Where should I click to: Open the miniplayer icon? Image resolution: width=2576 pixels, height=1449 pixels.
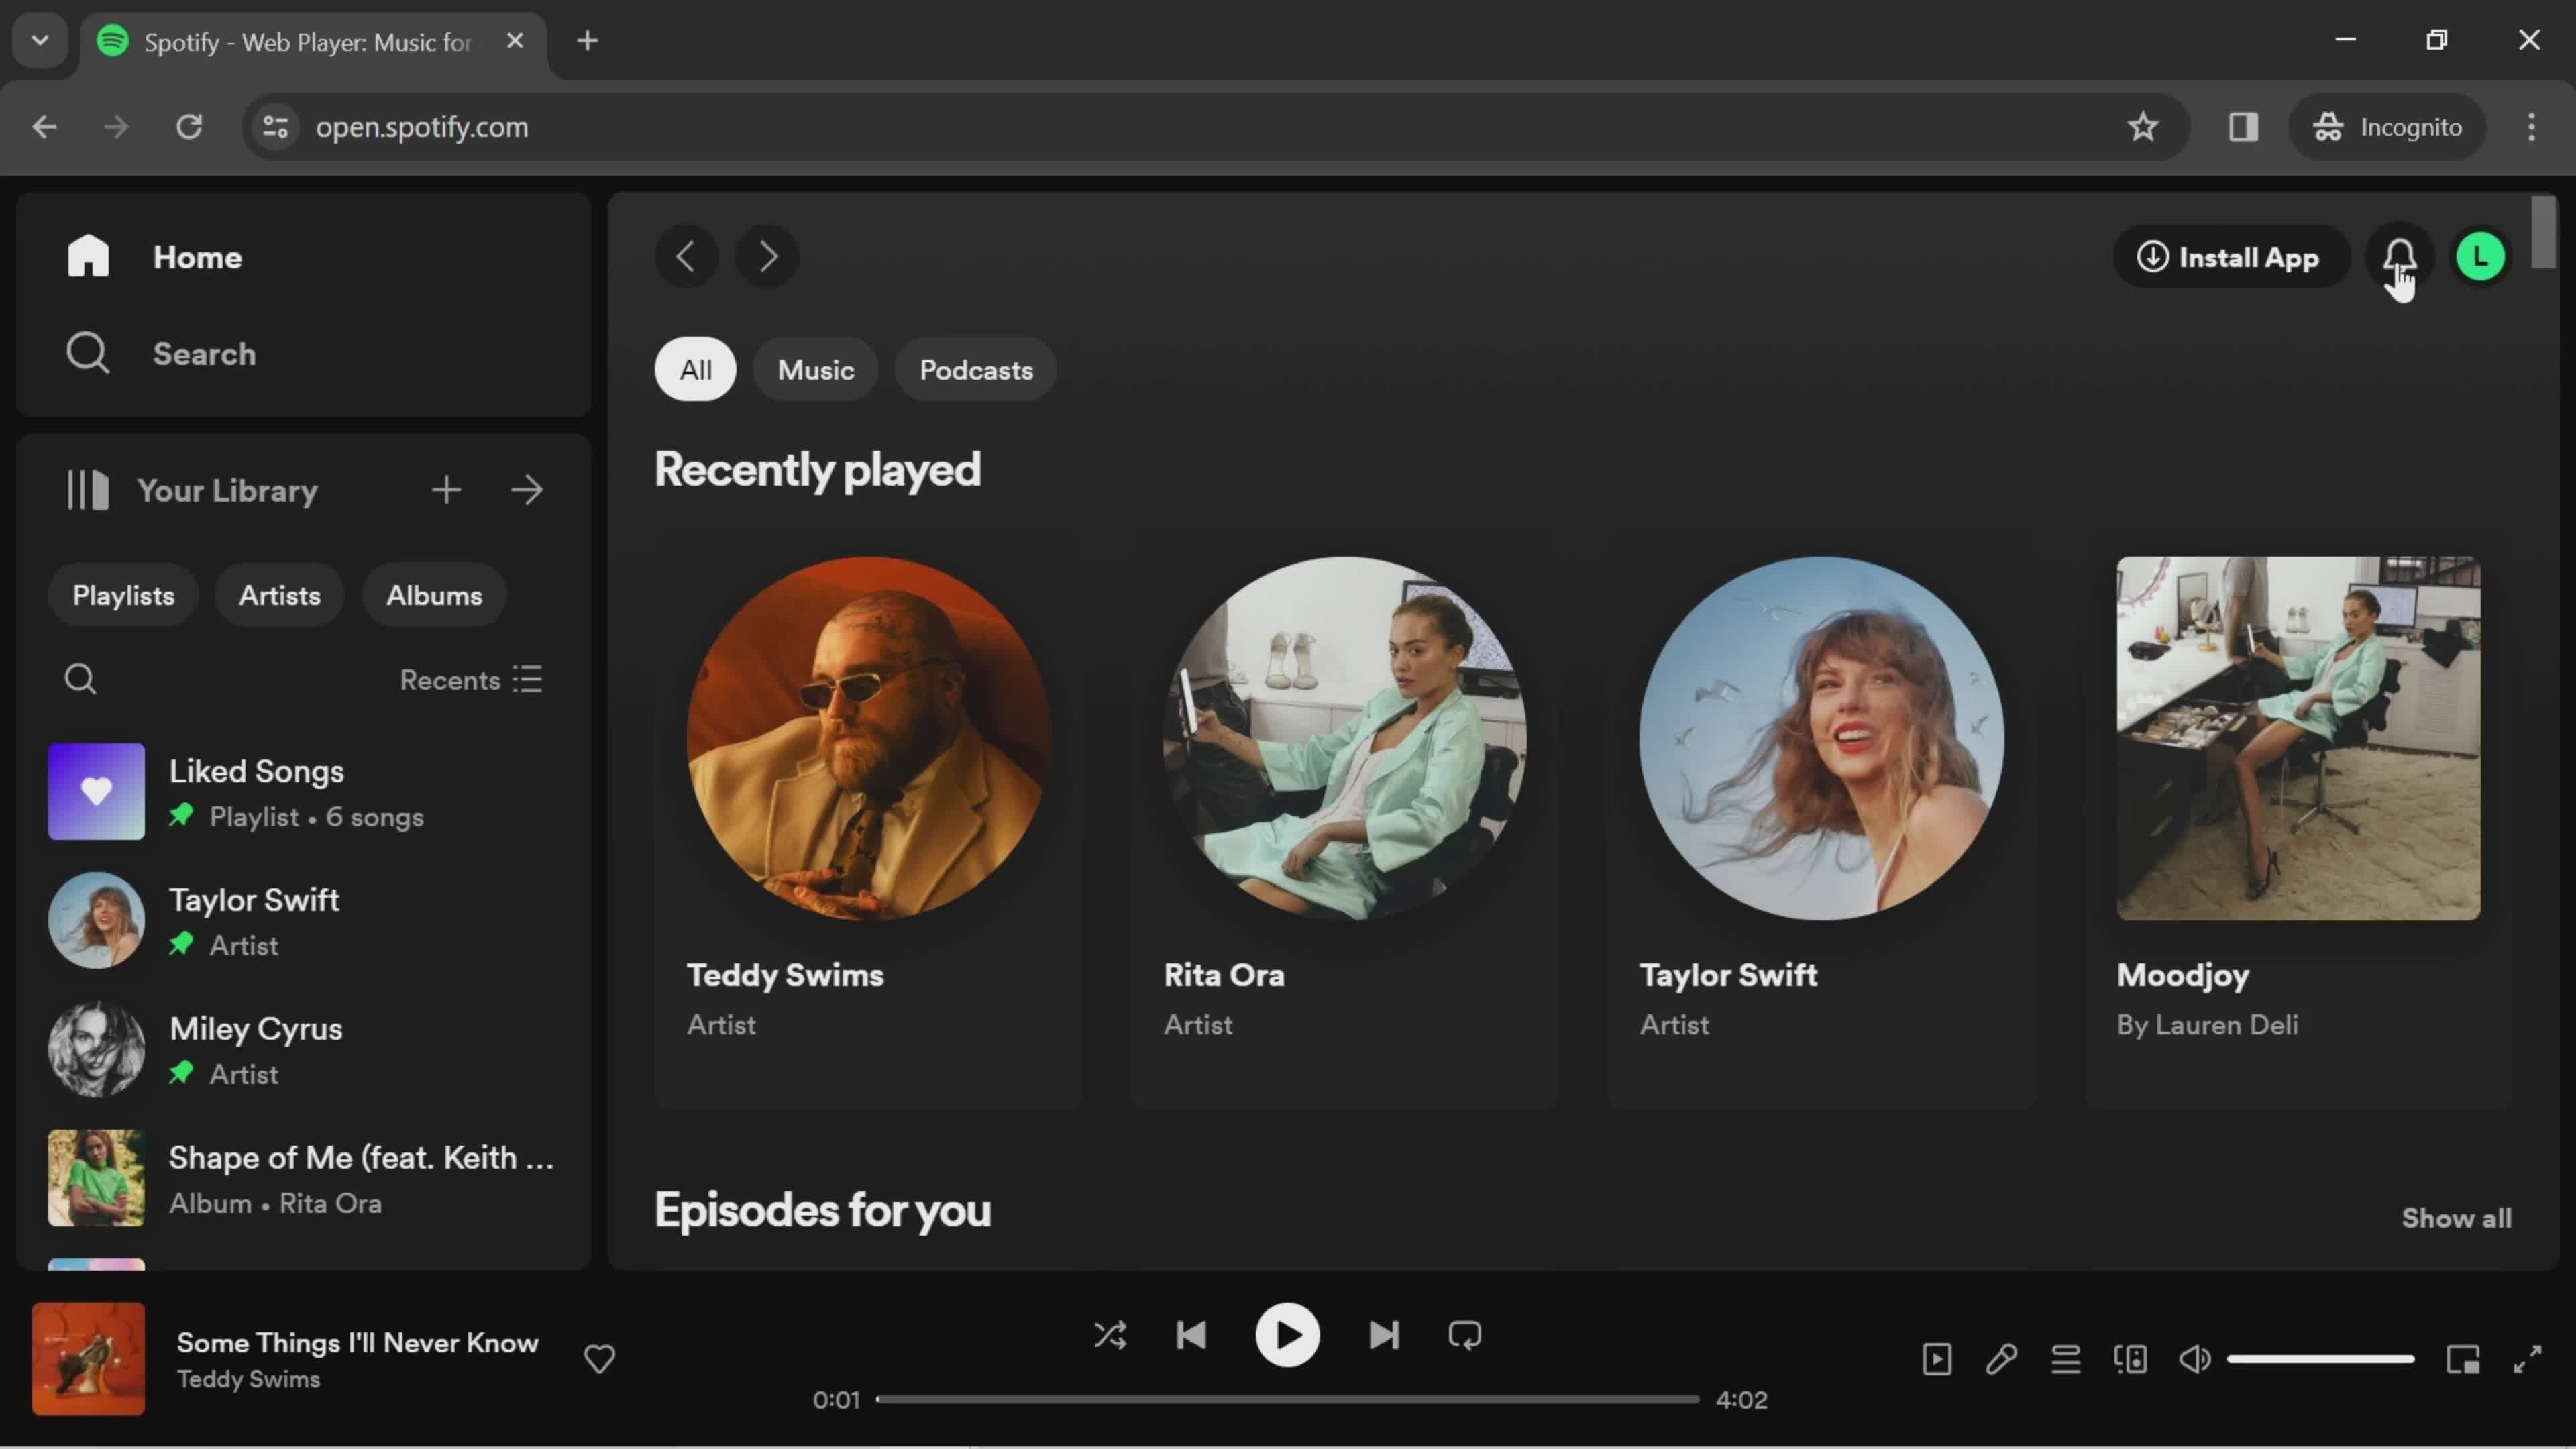click(2463, 1359)
